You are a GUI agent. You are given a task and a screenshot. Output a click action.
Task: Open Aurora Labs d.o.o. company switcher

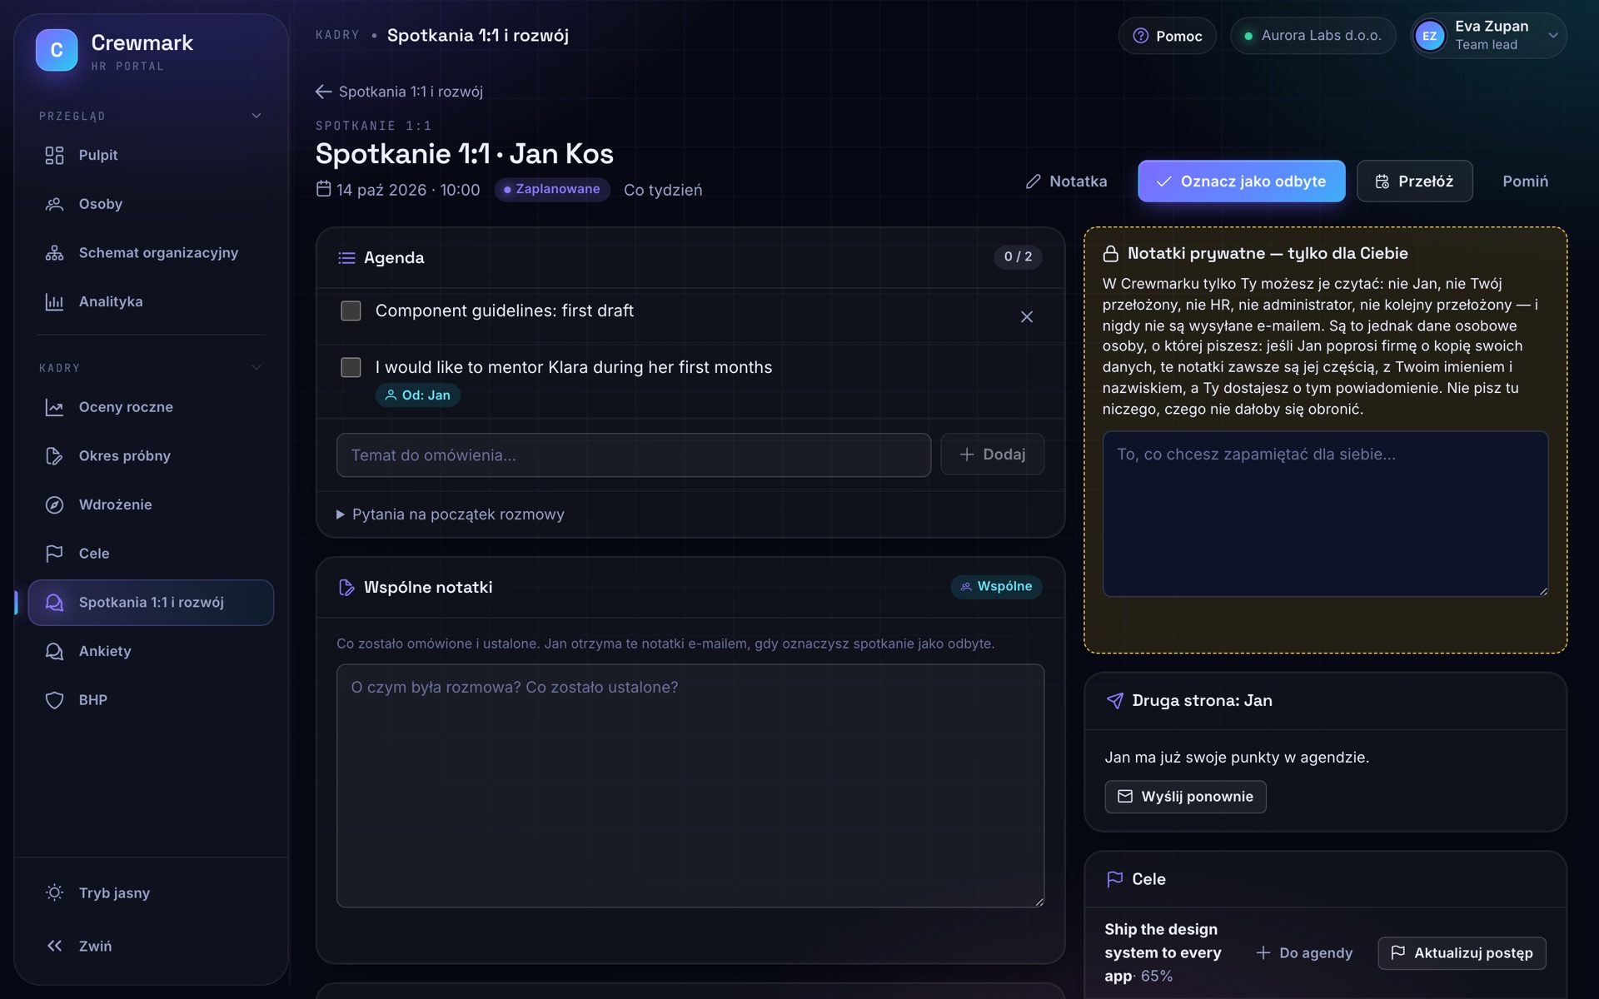(x=1313, y=36)
